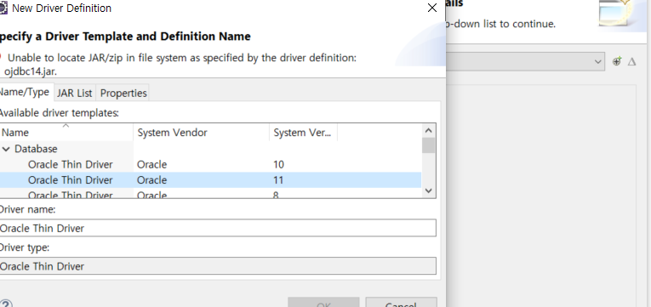Collapse the Database tree node
Viewport: 651px width, 307px height.
click(x=6, y=149)
